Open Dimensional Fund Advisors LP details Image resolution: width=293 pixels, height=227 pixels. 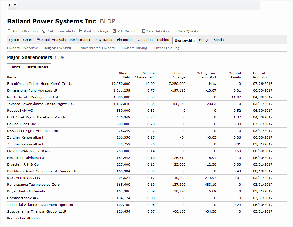[x=32, y=90]
